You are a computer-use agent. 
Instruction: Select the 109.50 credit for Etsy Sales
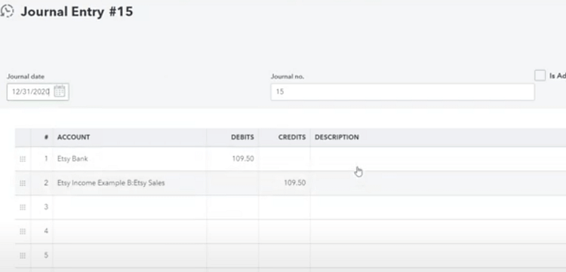285,183
